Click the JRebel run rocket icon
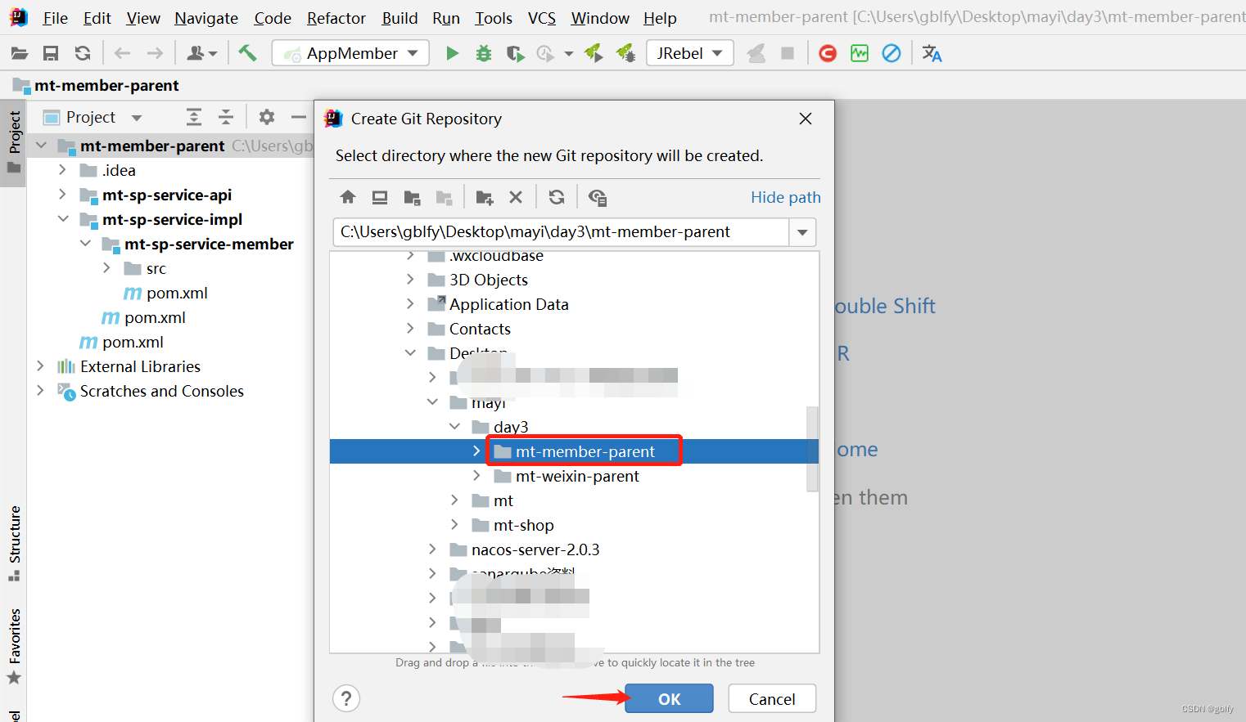 point(594,53)
